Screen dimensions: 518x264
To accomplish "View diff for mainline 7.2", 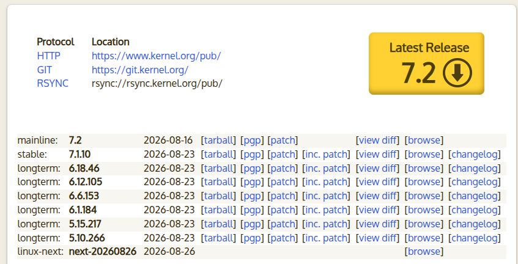I will (377, 141).
